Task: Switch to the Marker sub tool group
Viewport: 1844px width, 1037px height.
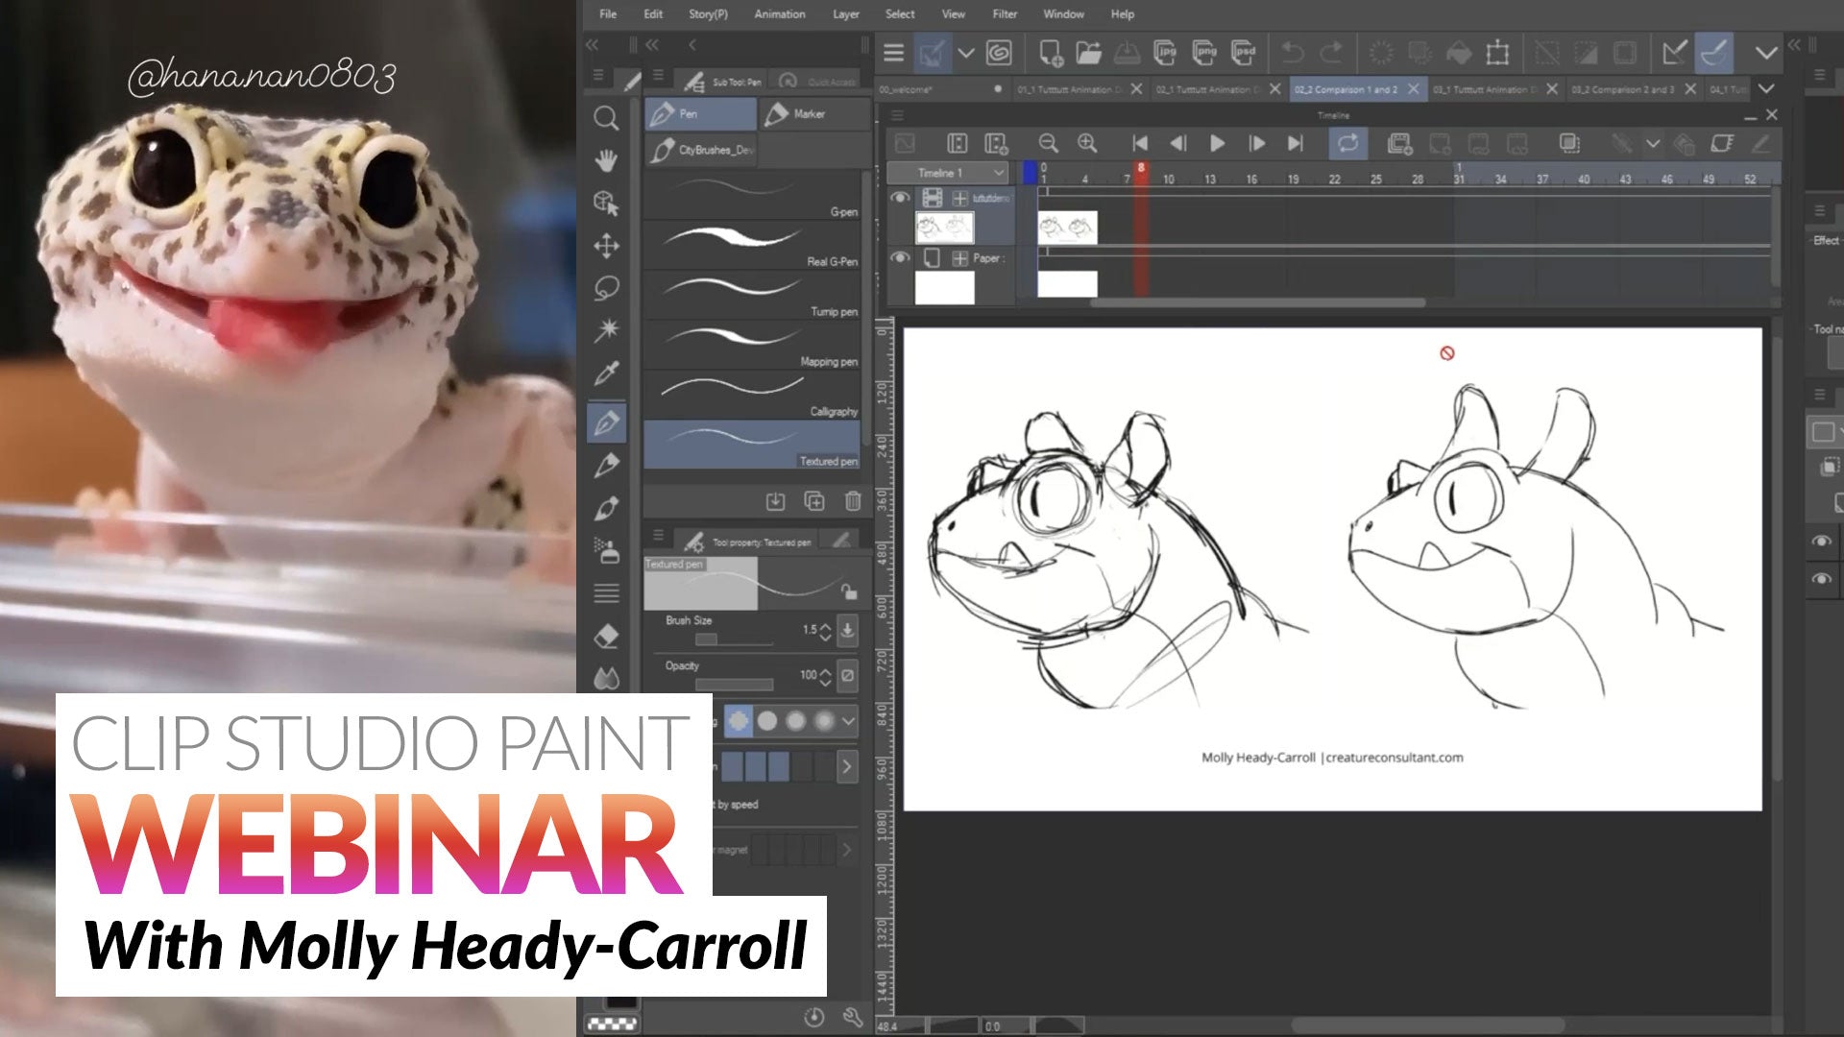Action: click(810, 113)
